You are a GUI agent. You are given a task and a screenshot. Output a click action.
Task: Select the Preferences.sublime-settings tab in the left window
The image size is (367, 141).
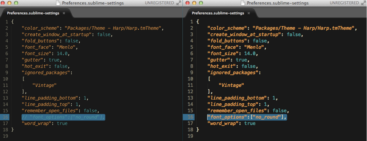[x=36, y=13]
